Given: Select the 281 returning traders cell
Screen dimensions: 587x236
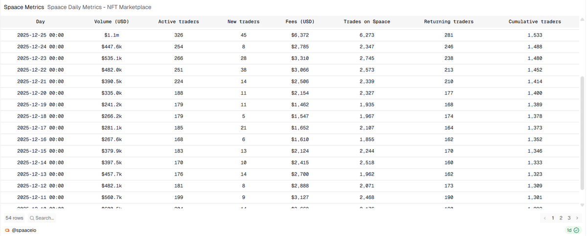Looking at the screenshot, I should (x=449, y=35).
